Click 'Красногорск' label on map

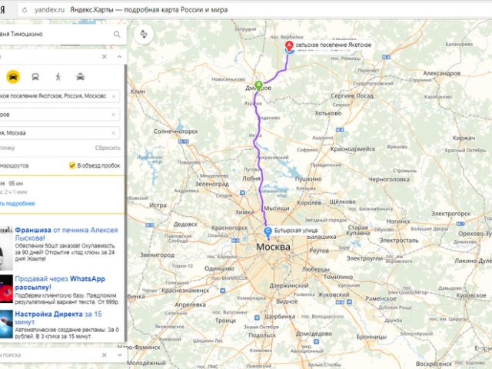pyautogui.click(x=229, y=228)
